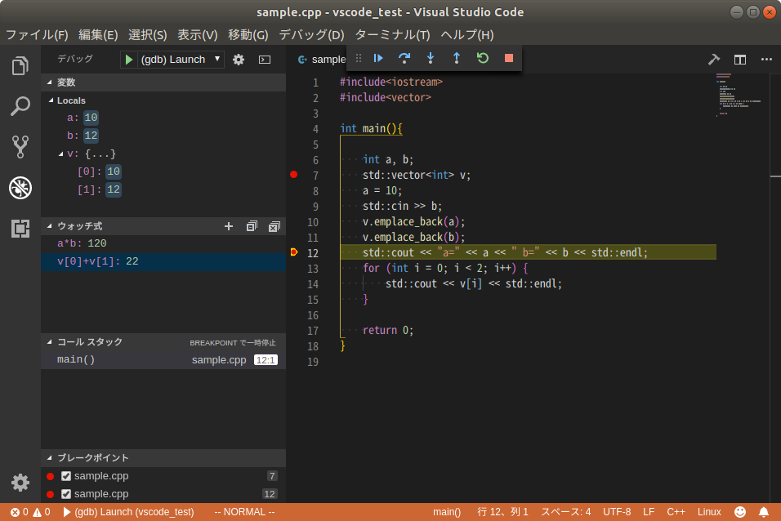This screenshot has height=521, width=781.
Task: Click (gdb) Launch (vscode_test) in status bar
Action: point(128,512)
